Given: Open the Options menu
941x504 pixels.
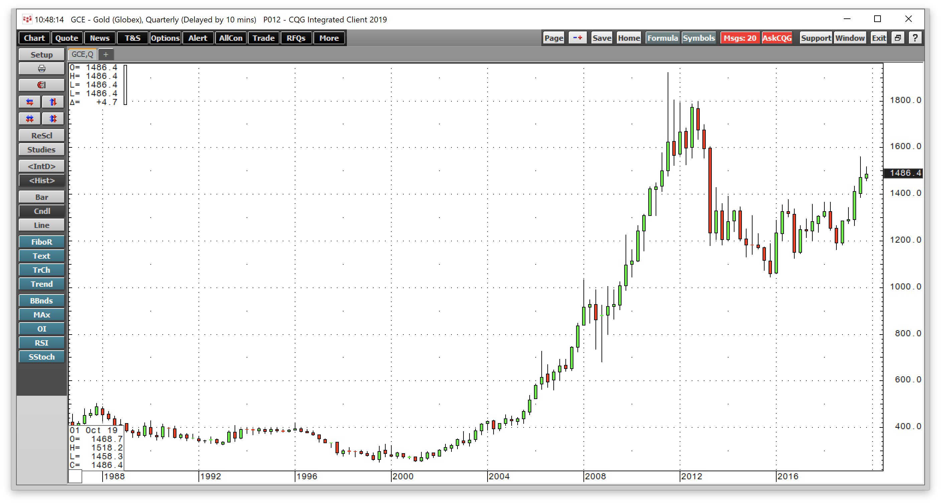Looking at the screenshot, I should pos(165,38).
